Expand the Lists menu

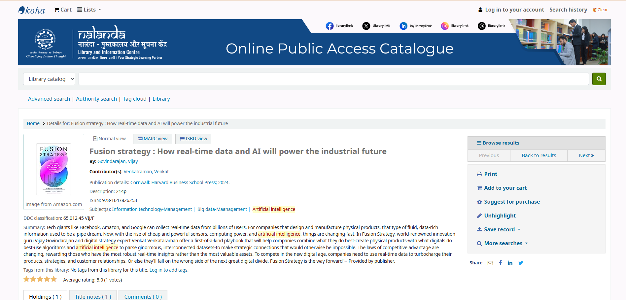[89, 10]
